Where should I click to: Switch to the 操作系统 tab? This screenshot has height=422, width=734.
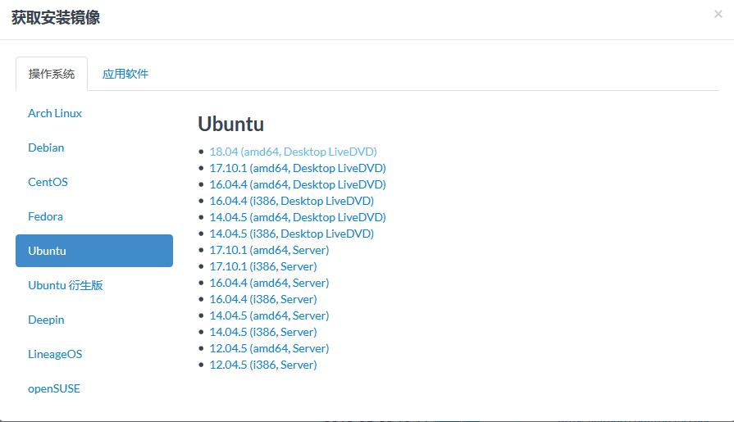pos(52,74)
